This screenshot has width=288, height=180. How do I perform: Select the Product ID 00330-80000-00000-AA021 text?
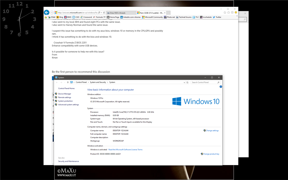pyautogui.click(x=110, y=154)
